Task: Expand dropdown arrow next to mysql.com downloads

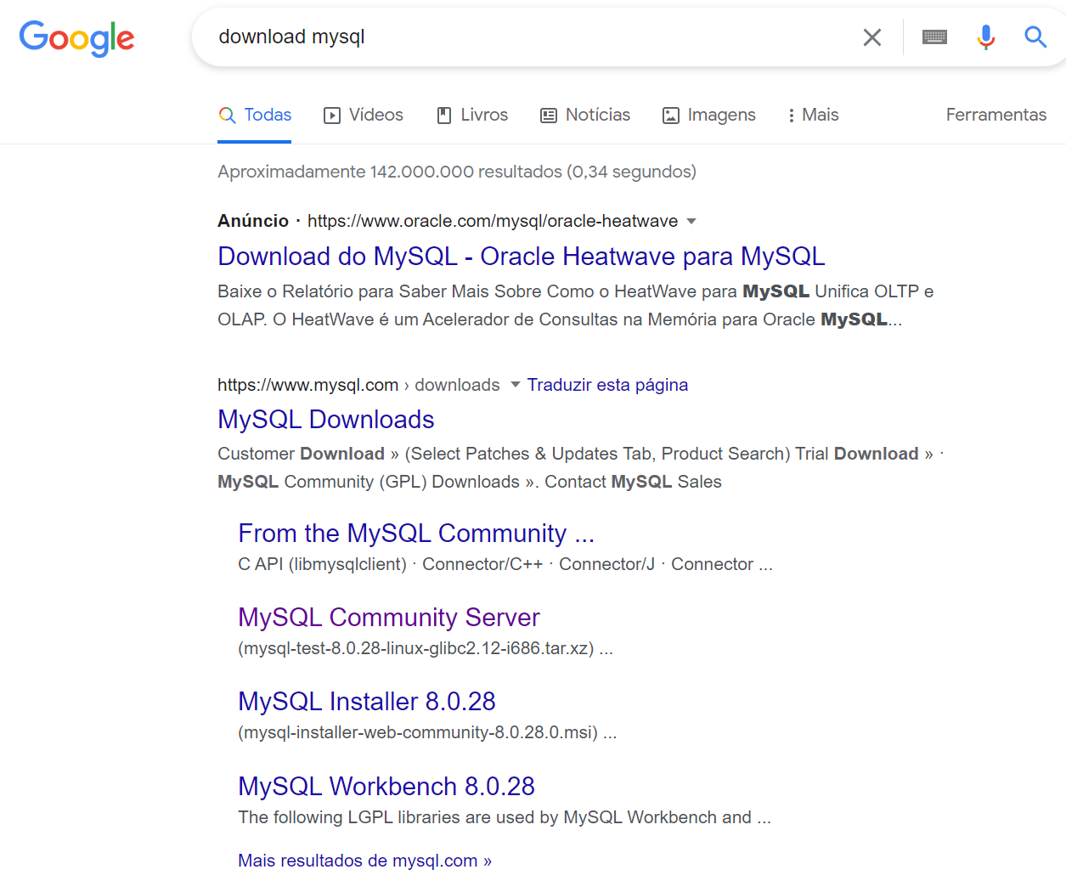Action: point(515,385)
